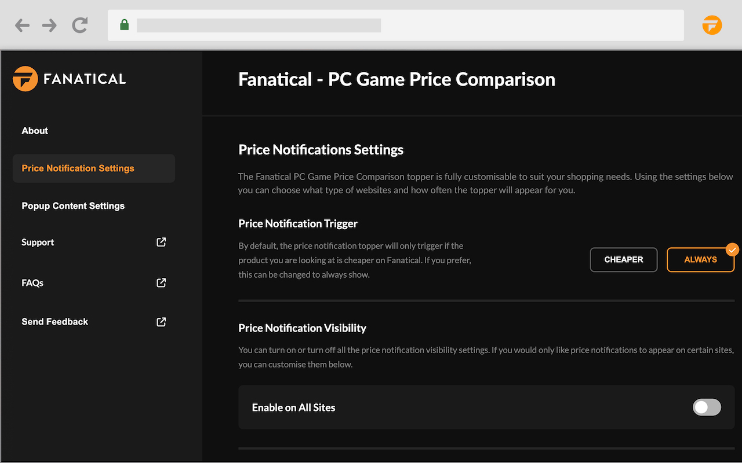Select the CHEAPER notification trigger
This screenshot has height=463, width=742.
tap(624, 259)
